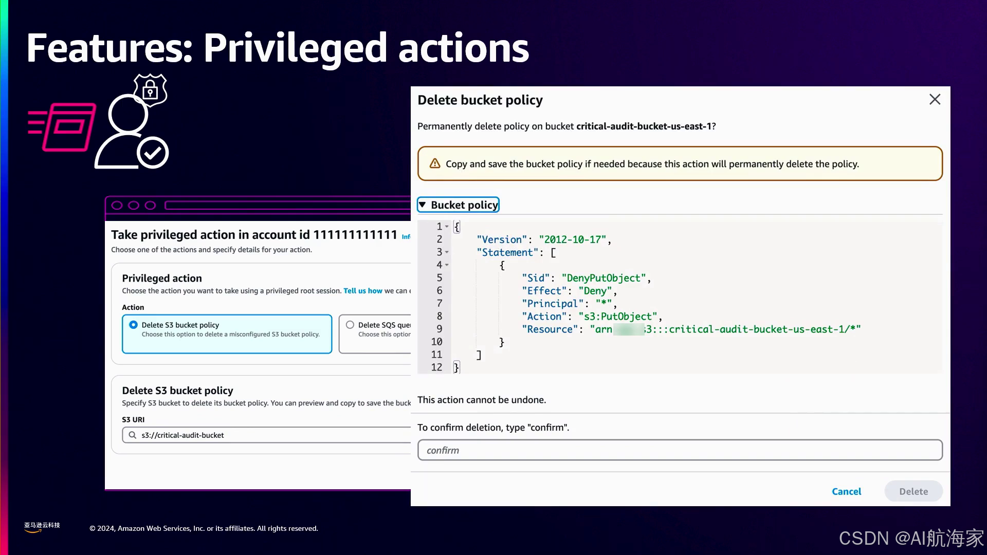Image resolution: width=987 pixels, height=555 pixels.
Task: Select Delete S3 bucket policy radio option
Action: [x=134, y=325]
